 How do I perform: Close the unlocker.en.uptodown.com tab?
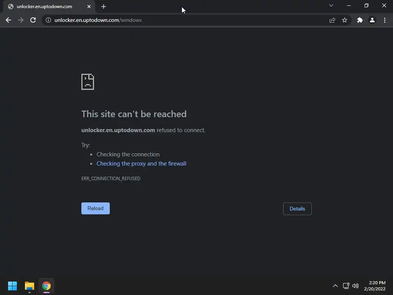89,7
